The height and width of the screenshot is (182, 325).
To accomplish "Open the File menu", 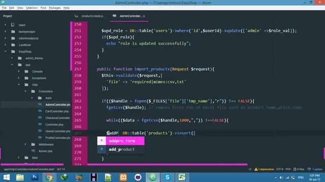I will click(x=4, y=8).
